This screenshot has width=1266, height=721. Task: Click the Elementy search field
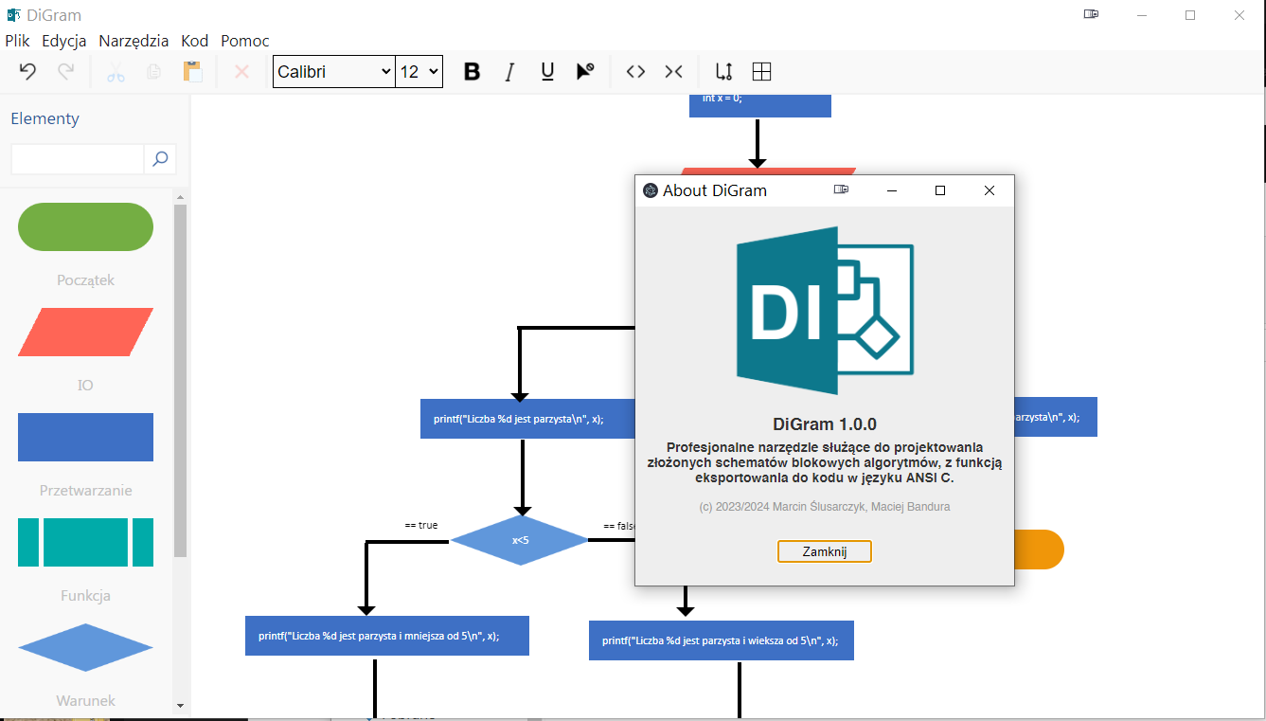pyautogui.click(x=77, y=159)
